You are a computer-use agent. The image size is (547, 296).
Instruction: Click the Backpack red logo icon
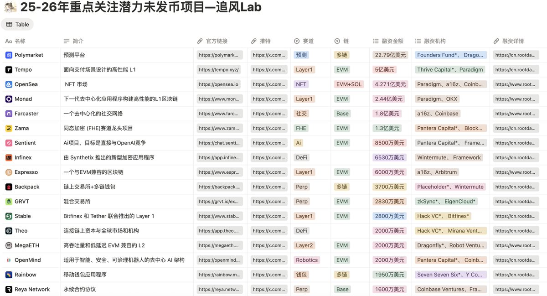(9, 187)
